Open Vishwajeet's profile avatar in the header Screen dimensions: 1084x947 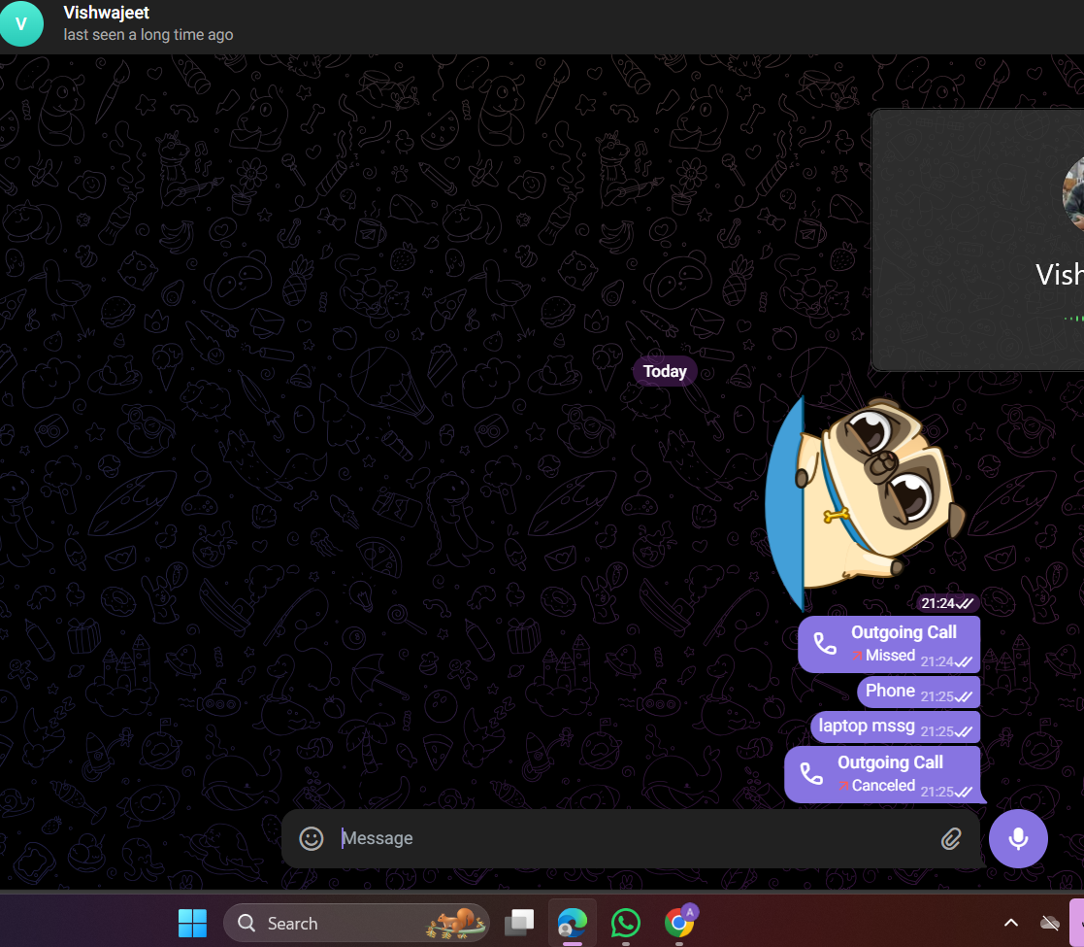point(20,24)
